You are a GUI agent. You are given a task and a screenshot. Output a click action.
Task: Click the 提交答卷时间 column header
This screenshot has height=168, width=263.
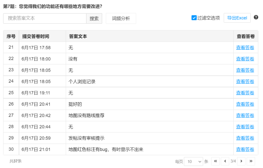(36, 36)
